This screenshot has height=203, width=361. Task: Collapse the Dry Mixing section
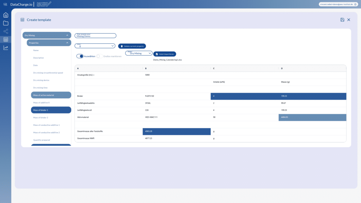point(47,35)
